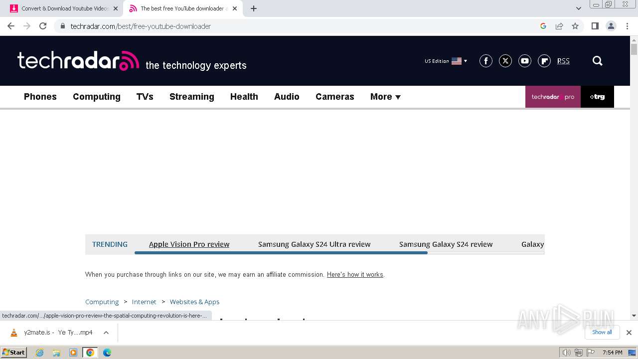Open a new browser tab
The width and height of the screenshot is (638, 359).
[x=254, y=8]
